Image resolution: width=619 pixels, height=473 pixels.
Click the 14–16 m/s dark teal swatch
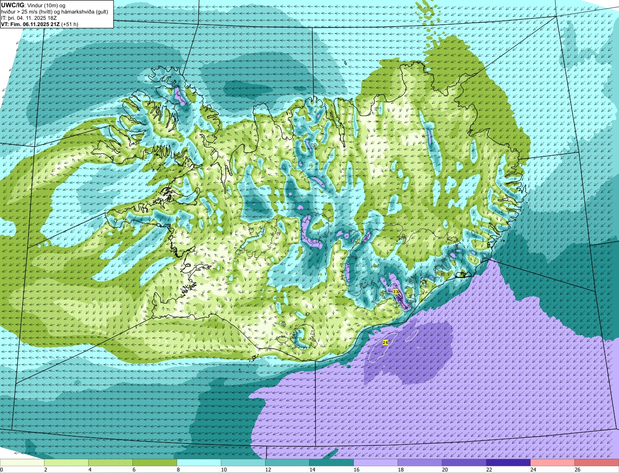tap(332, 463)
